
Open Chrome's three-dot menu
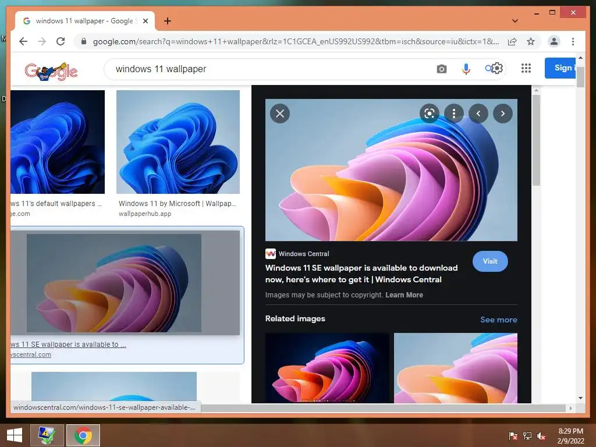[573, 41]
